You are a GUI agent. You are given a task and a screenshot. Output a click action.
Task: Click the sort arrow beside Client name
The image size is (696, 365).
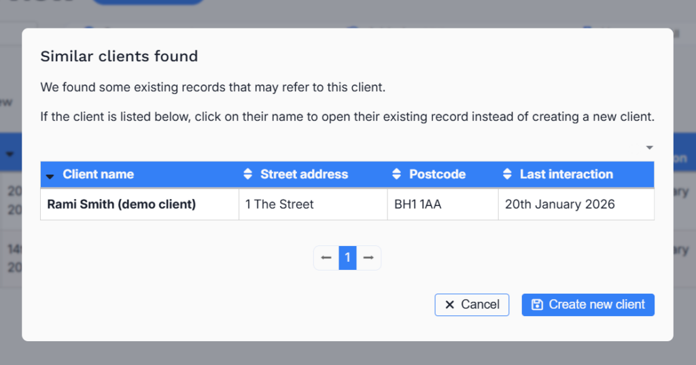click(50, 176)
